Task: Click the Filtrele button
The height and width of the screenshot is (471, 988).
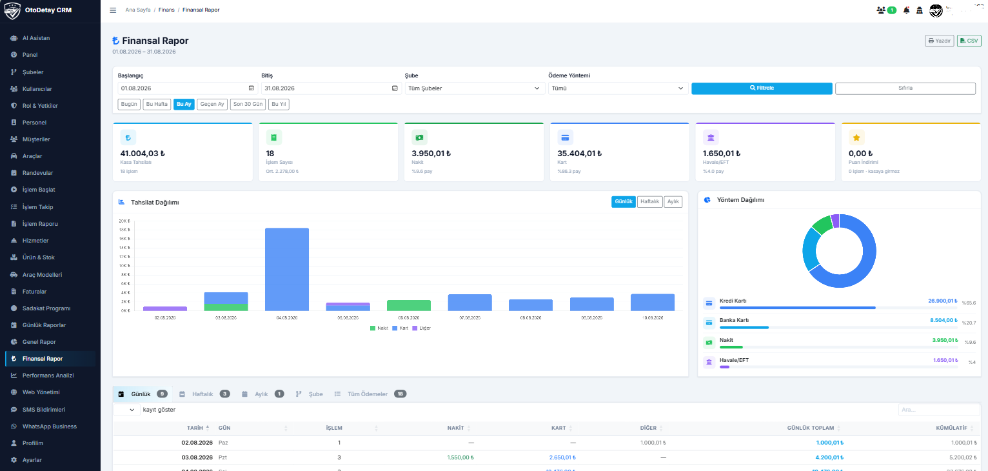Action: click(x=762, y=88)
